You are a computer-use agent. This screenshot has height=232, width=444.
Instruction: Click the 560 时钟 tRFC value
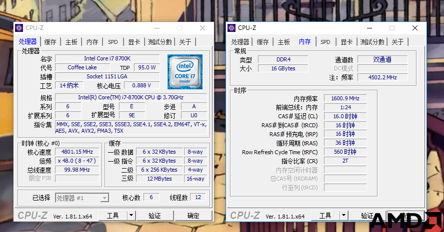pyautogui.click(x=345, y=152)
